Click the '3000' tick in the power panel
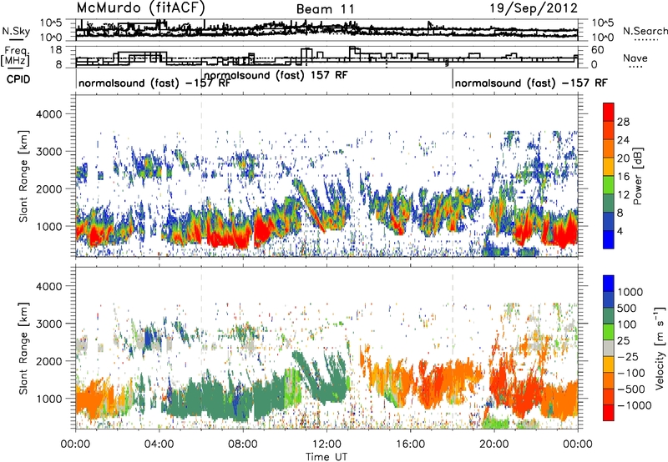 click(48, 152)
